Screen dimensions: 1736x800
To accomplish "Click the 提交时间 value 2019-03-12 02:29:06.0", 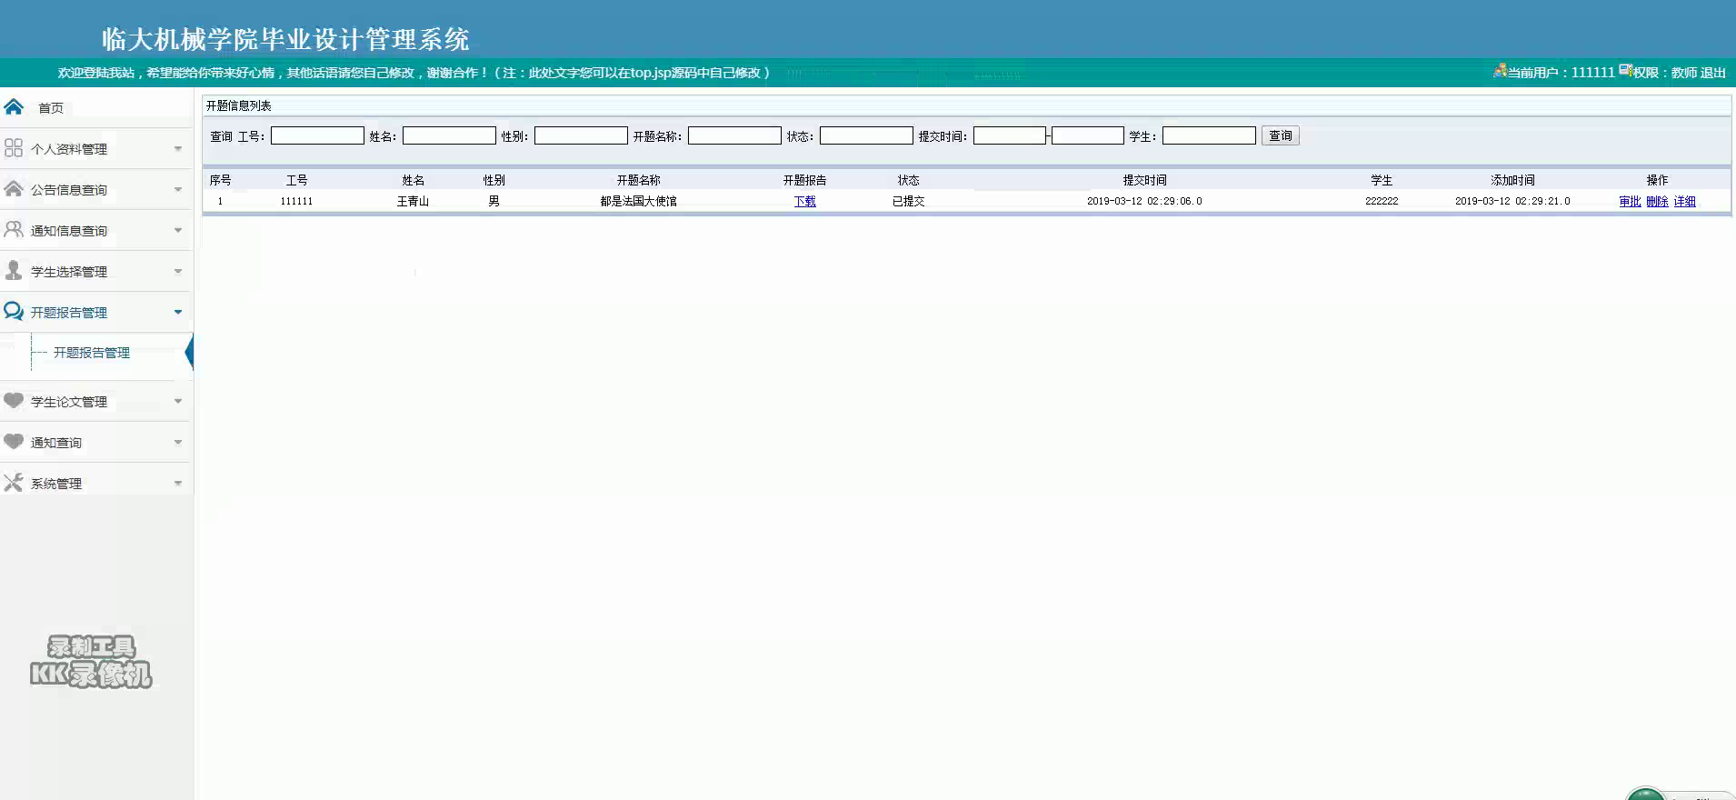I will [x=1144, y=201].
